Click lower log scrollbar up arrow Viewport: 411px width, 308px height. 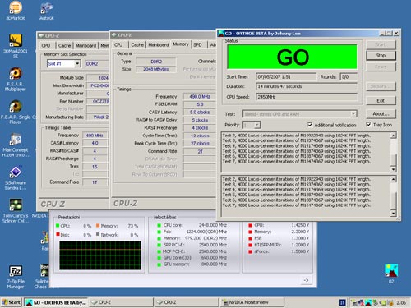tap(393, 179)
